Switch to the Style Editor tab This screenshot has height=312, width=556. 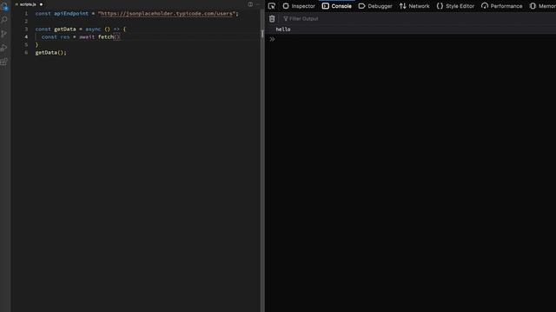[455, 6]
